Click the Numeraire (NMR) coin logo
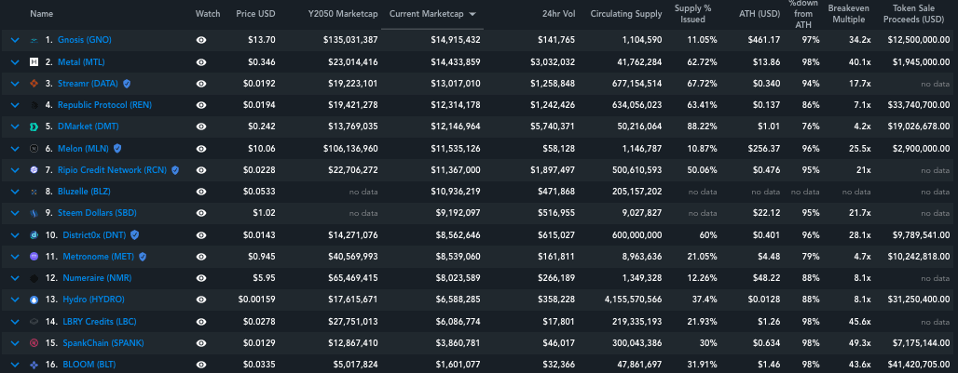 point(34,278)
